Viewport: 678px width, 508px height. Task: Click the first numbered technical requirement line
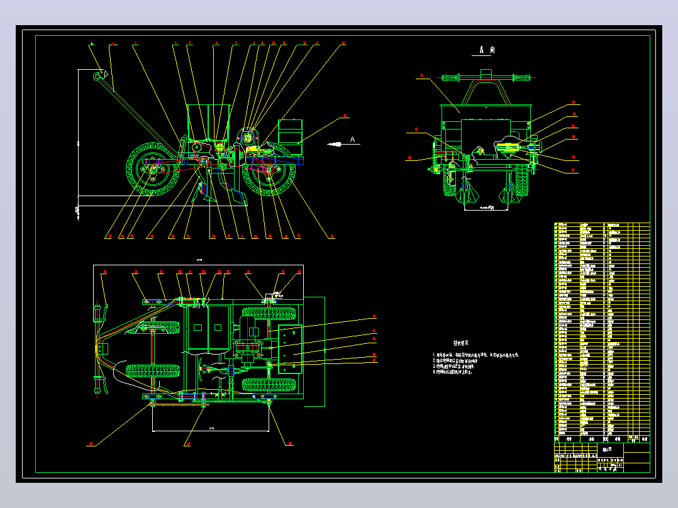point(475,355)
